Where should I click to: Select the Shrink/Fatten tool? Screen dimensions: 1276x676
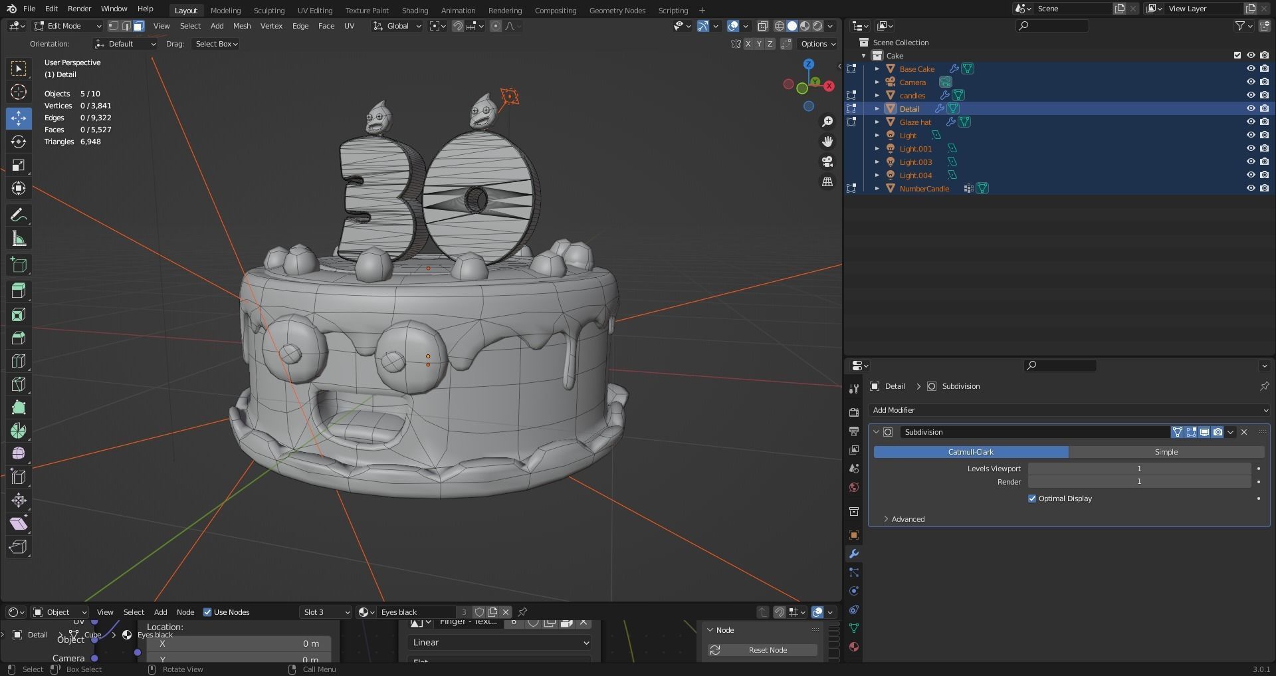(19, 501)
